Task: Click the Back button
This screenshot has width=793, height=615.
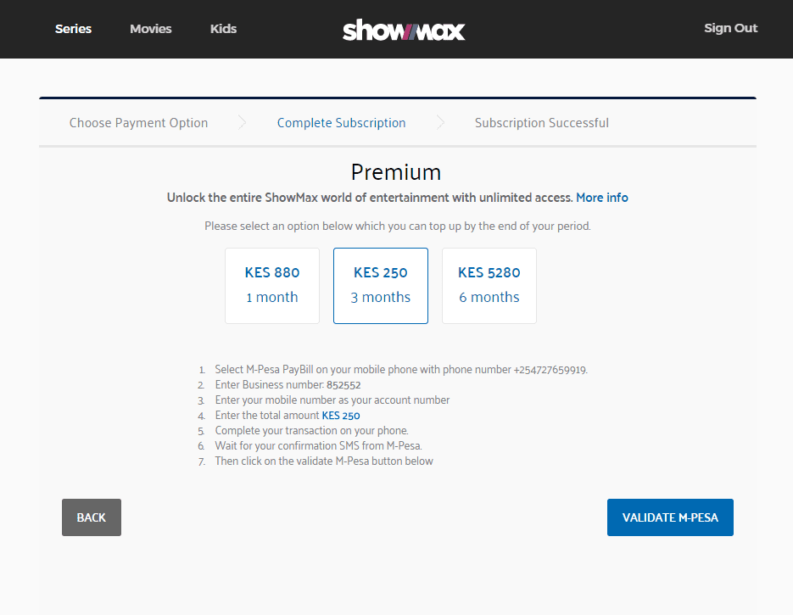Action: [92, 517]
